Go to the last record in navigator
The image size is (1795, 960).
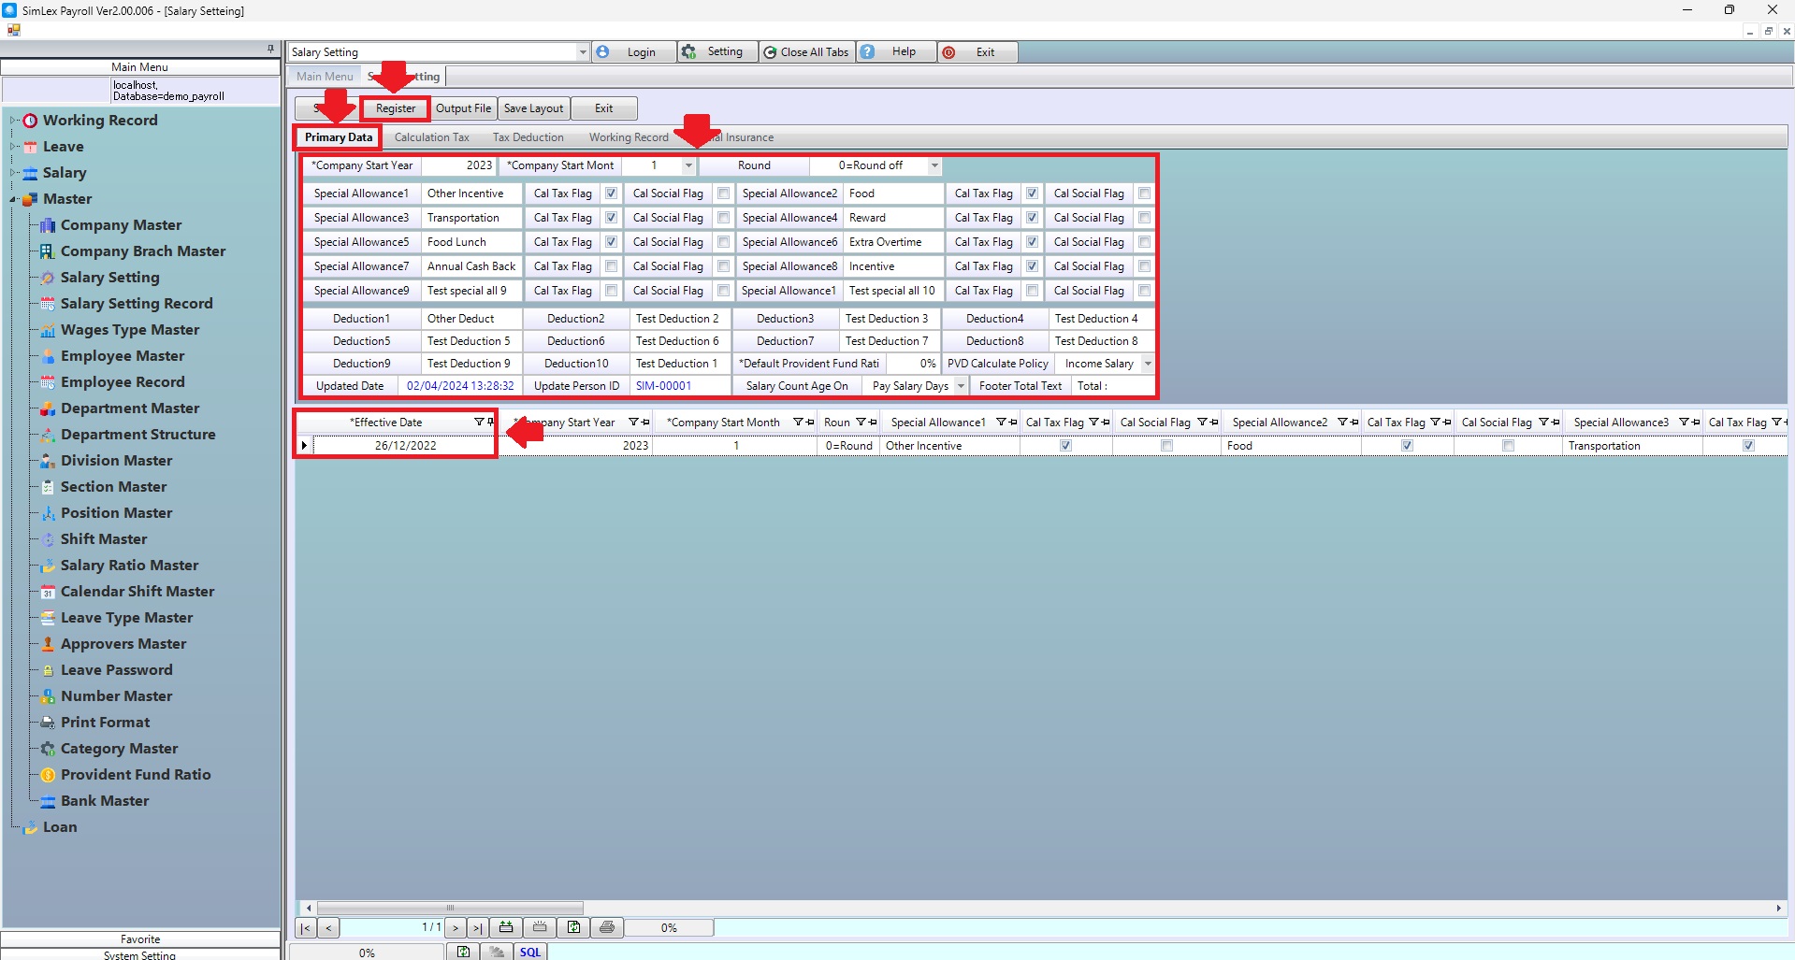pyautogui.click(x=477, y=927)
